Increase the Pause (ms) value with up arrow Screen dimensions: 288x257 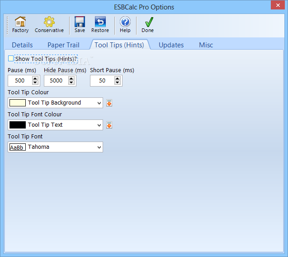coord(35,78)
